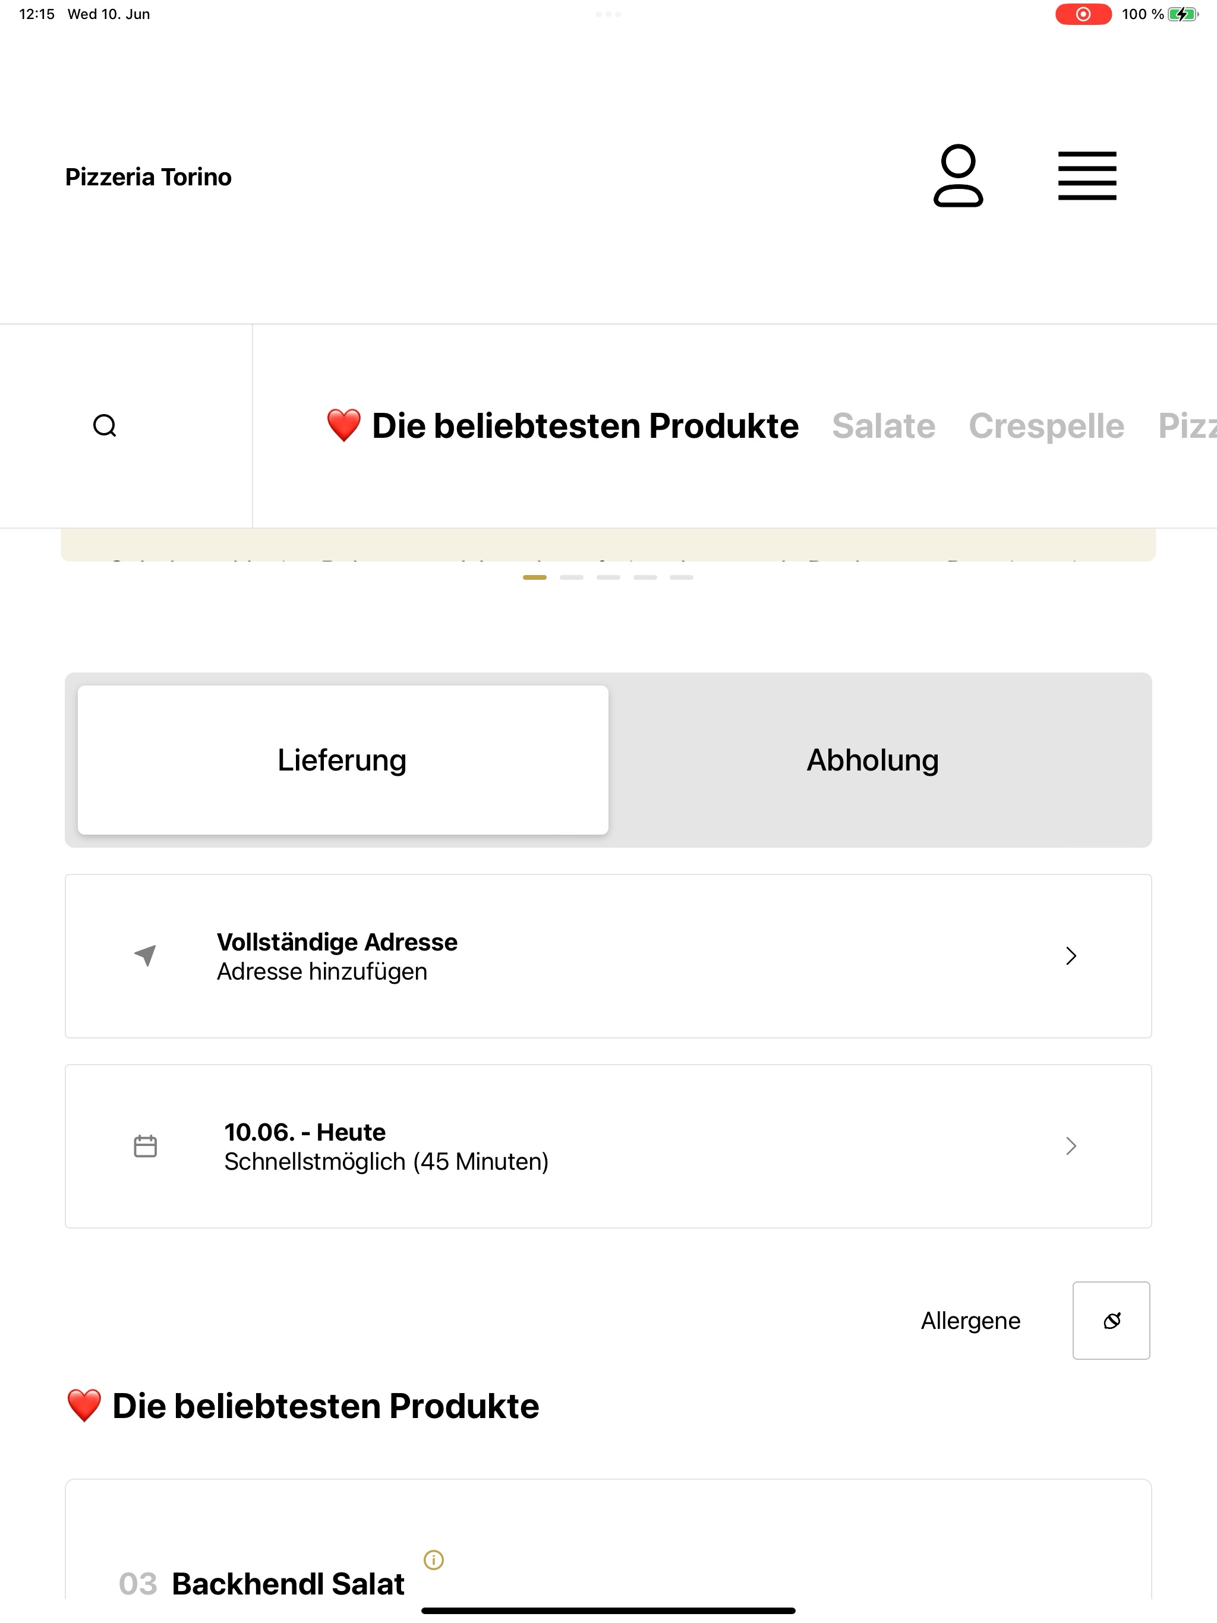1217x1623 pixels.
Task: Click the Pizzeria Torino title link
Action: (149, 177)
